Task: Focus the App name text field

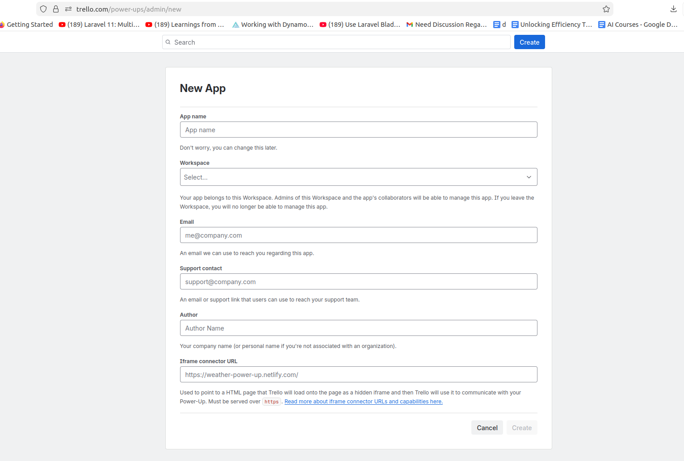Action: [358, 130]
